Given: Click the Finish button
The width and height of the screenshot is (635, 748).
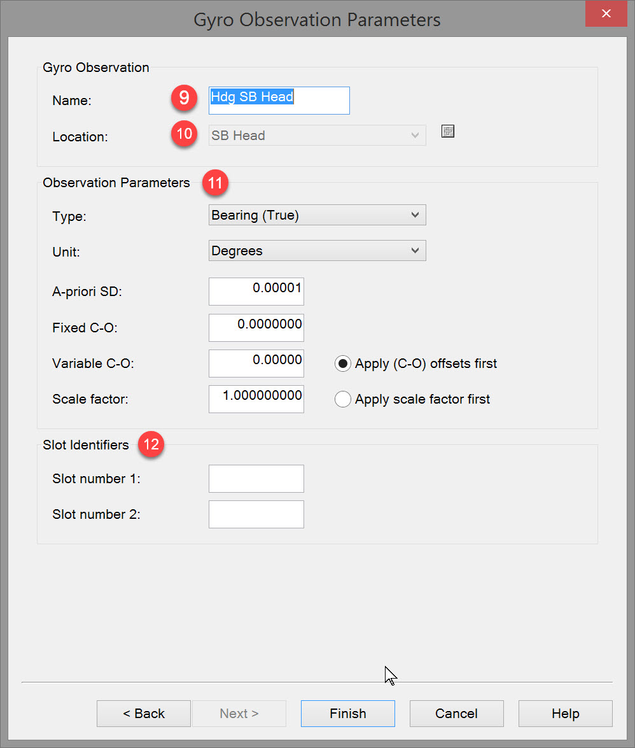Looking at the screenshot, I should click(347, 714).
